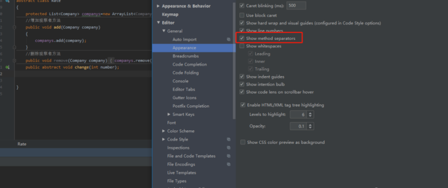448x188 pixels.
Task: Collapse the General subsection arrow
Action: [x=164, y=31]
